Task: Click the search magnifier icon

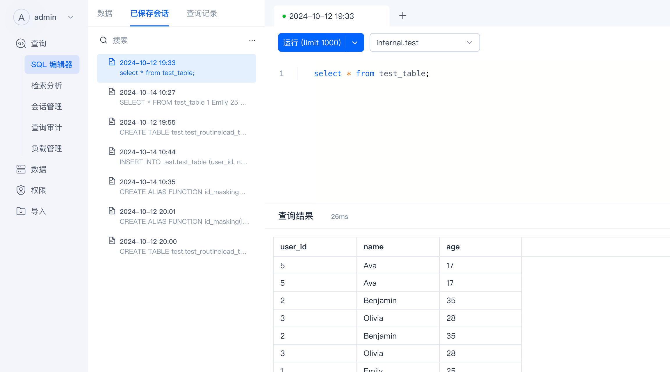Action: pyautogui.click(x=104, y=40)
